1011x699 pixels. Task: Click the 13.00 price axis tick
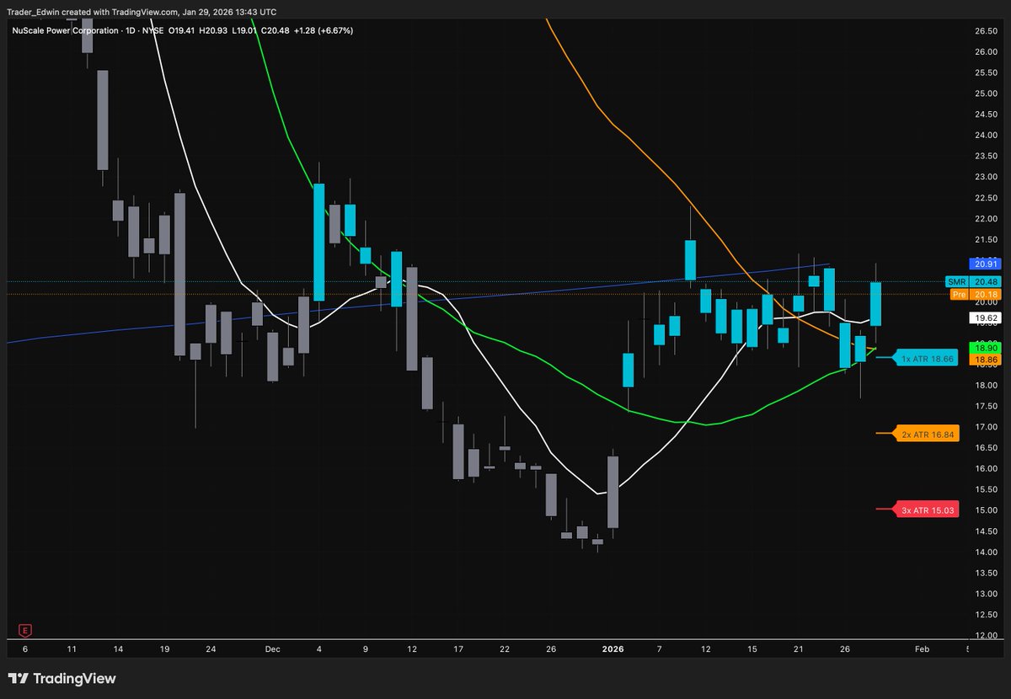[986, 594]
